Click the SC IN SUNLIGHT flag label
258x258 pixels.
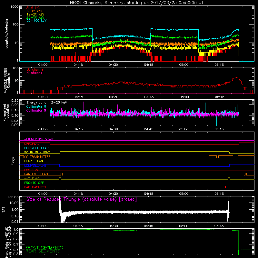(x=37, y=152)
